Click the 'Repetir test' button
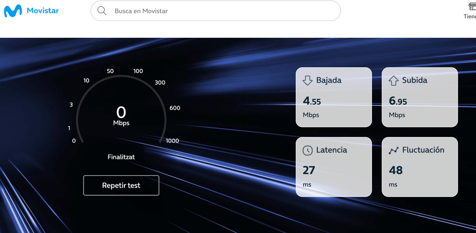Screen dimensions: 476x233 coord(121,185)
